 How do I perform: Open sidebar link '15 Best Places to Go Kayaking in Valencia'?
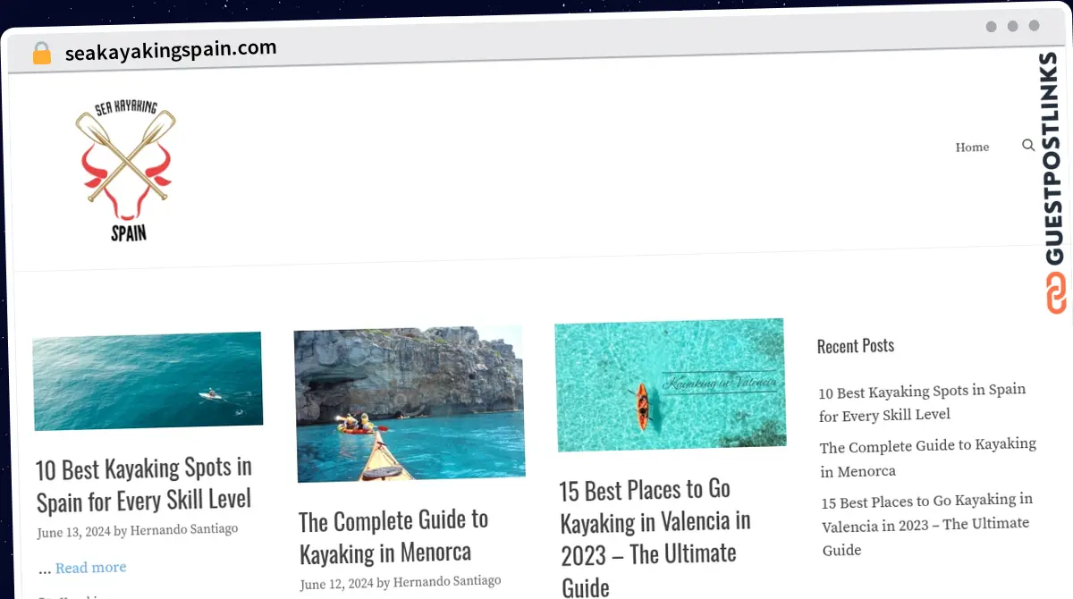tap(926, 525)
